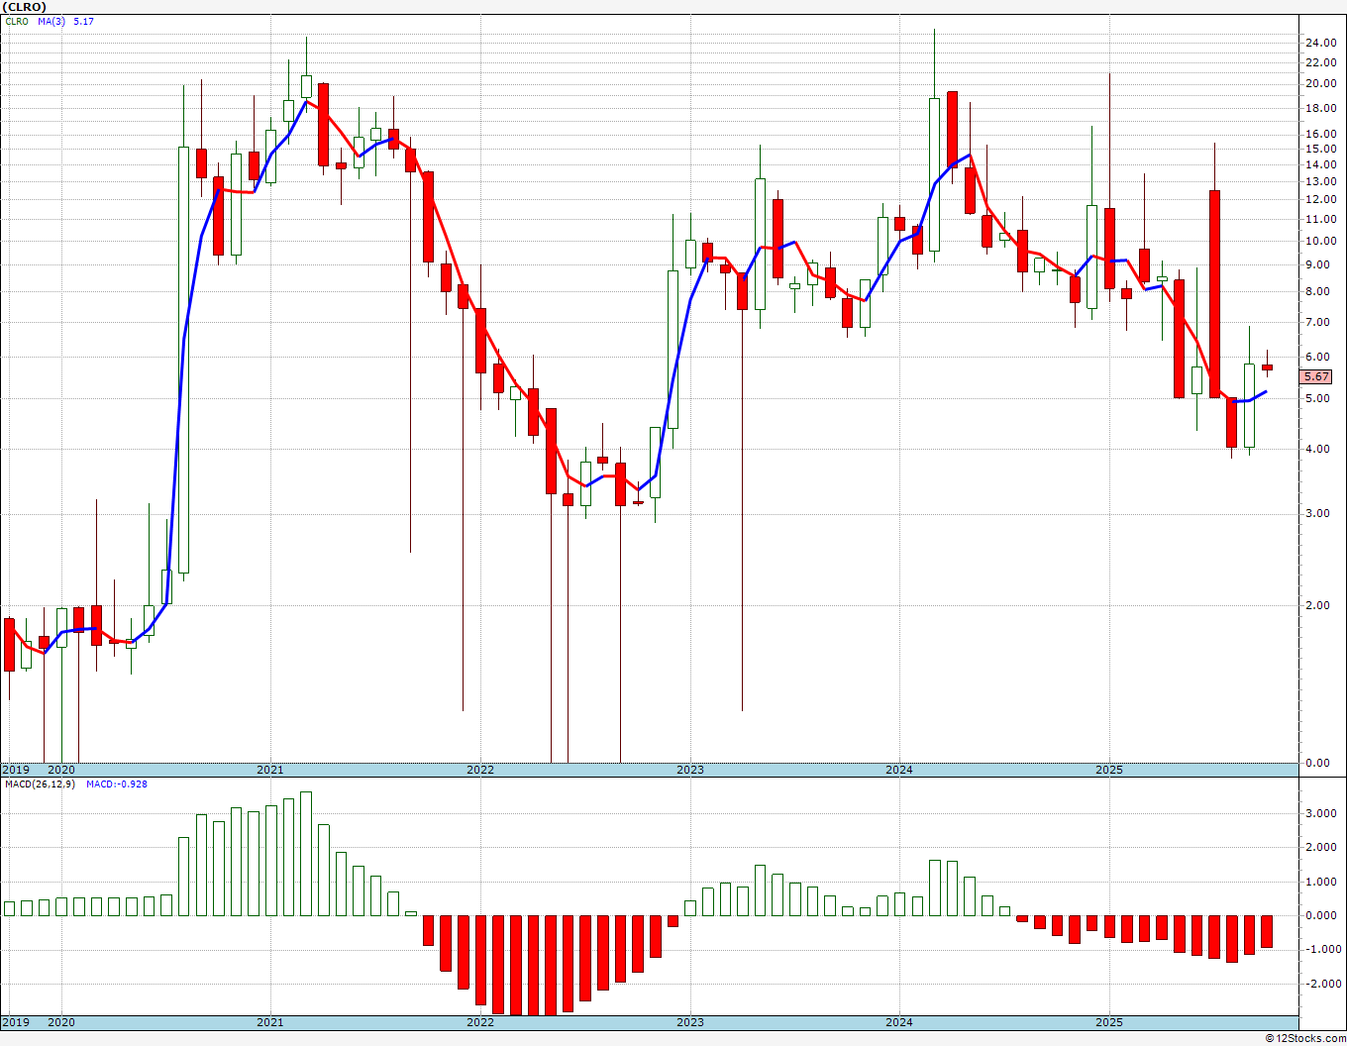Click the 11.00 price axis label
1347x1046 pixels.
pos(1321,220)
